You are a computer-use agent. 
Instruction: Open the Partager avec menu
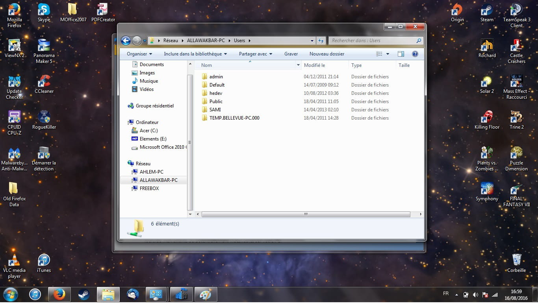(256, 54)
